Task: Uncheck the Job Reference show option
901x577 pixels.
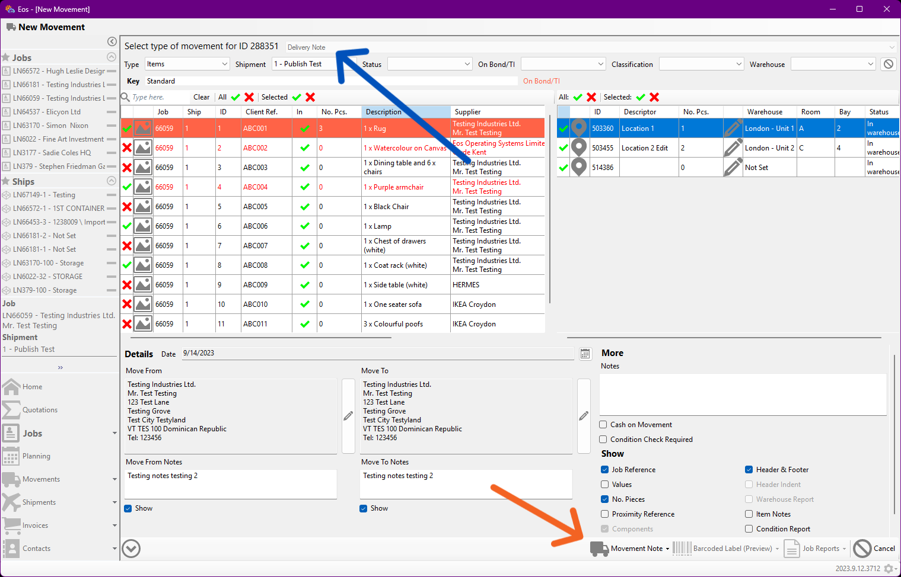Action: pyautogui.click(x=605, y=470)
